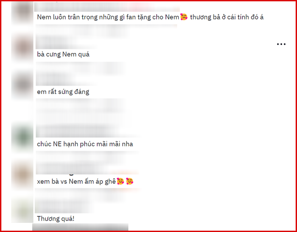This screenshot has height=232, width=297.
Task: Click emoji after 'fan tặng cho Nem'
Action: [x=184, y=17]
